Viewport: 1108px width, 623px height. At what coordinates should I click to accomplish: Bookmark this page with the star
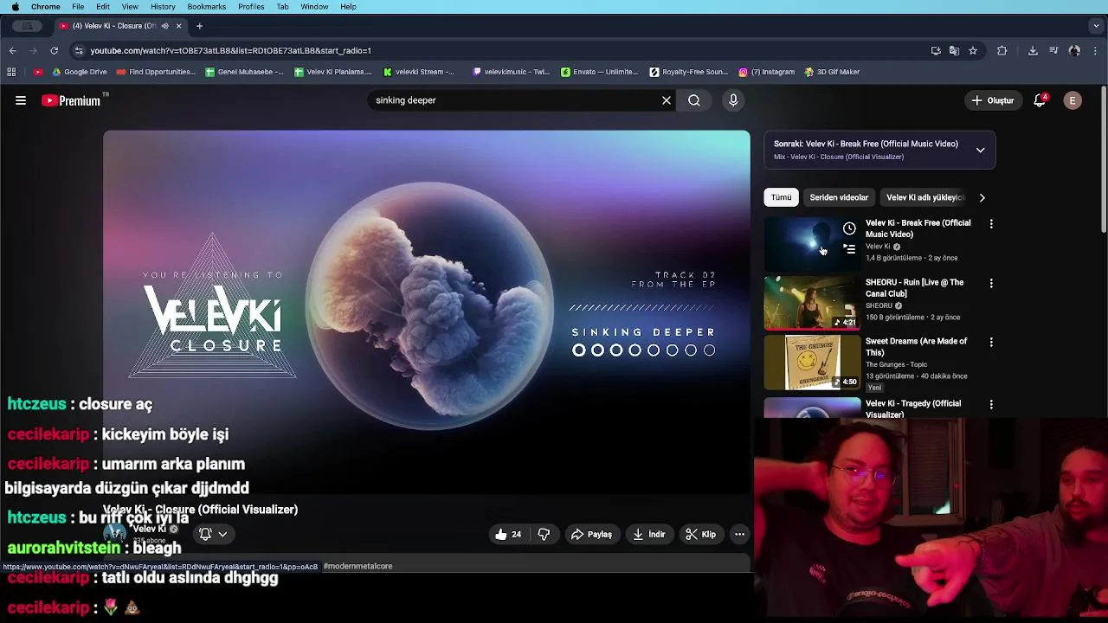pyautogui.click(x=973, y=50)
